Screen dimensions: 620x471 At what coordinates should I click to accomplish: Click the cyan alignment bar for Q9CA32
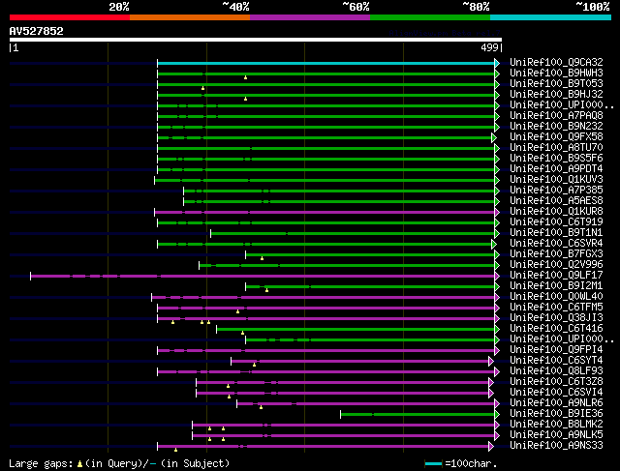tap(325, 63)
